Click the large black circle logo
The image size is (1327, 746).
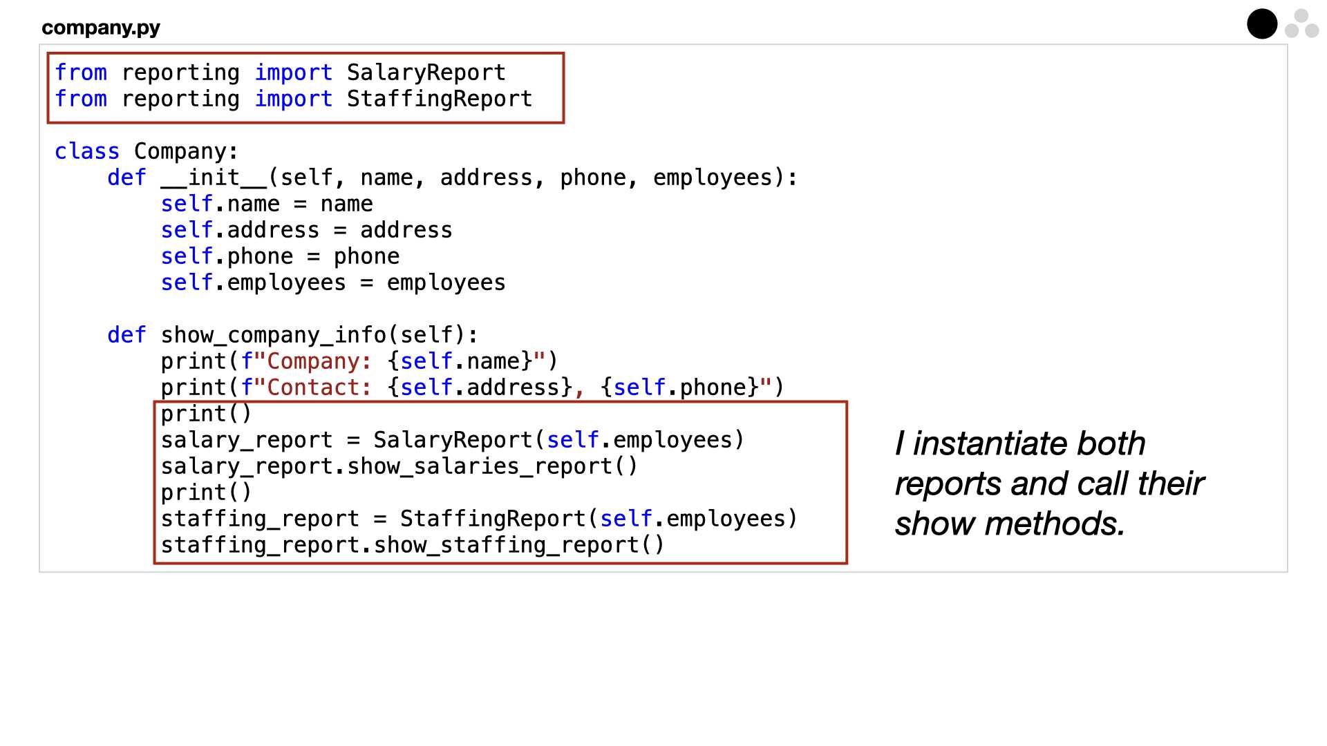[1262, 24]
